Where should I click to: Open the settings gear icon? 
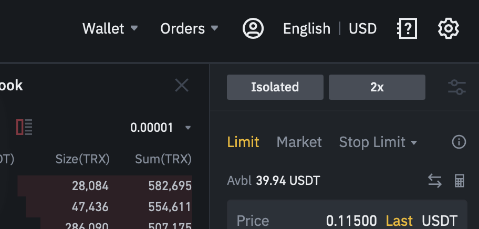point(448,28)
